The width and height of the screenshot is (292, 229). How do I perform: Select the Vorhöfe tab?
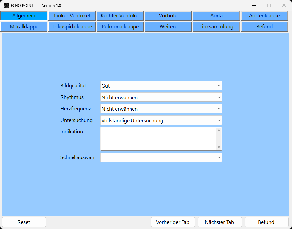tap(168, 16)
